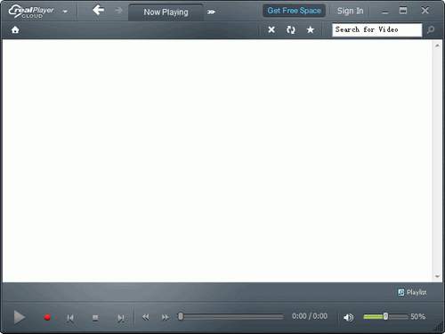Rewind with double left arrows
This screenshot has height=334, width=445.
click(145, 317)
